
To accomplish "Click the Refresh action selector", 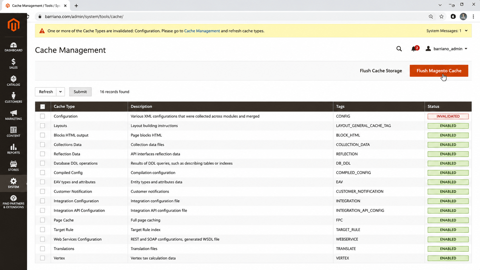I will point(46,92).
